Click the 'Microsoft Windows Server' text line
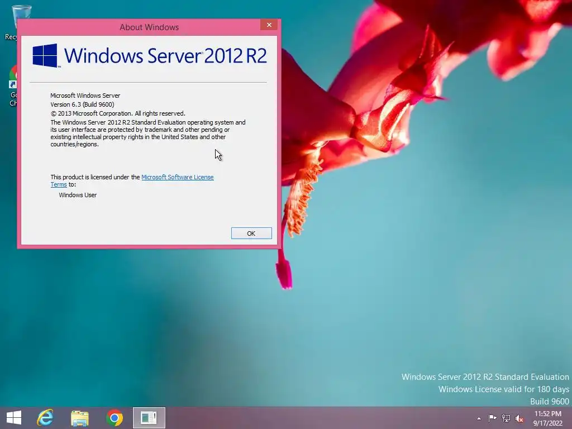 [x=85, y=96]
